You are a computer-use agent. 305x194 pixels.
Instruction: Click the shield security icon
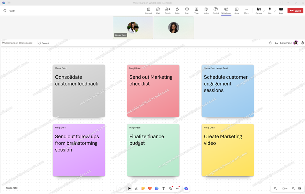click(x=5, y=11)
